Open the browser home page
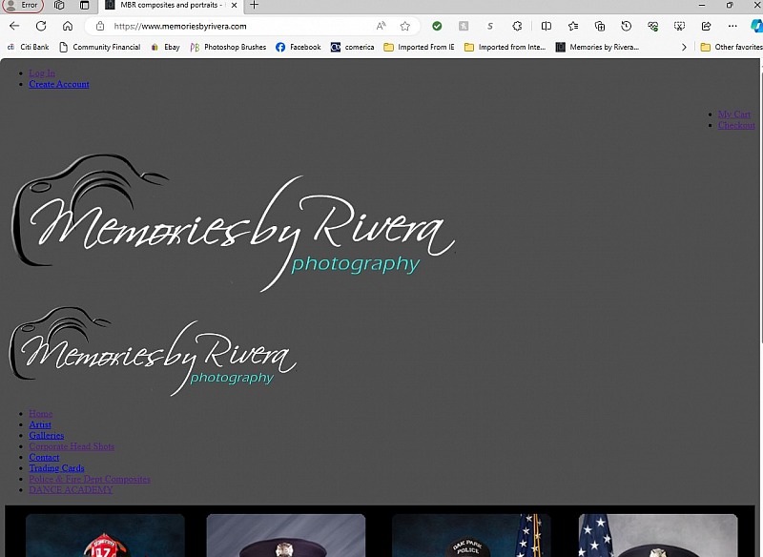 68,27
